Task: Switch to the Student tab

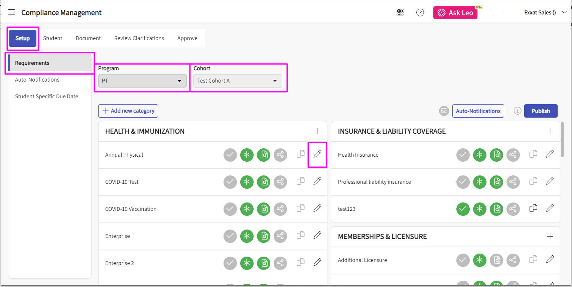Action: coord(52,38)
